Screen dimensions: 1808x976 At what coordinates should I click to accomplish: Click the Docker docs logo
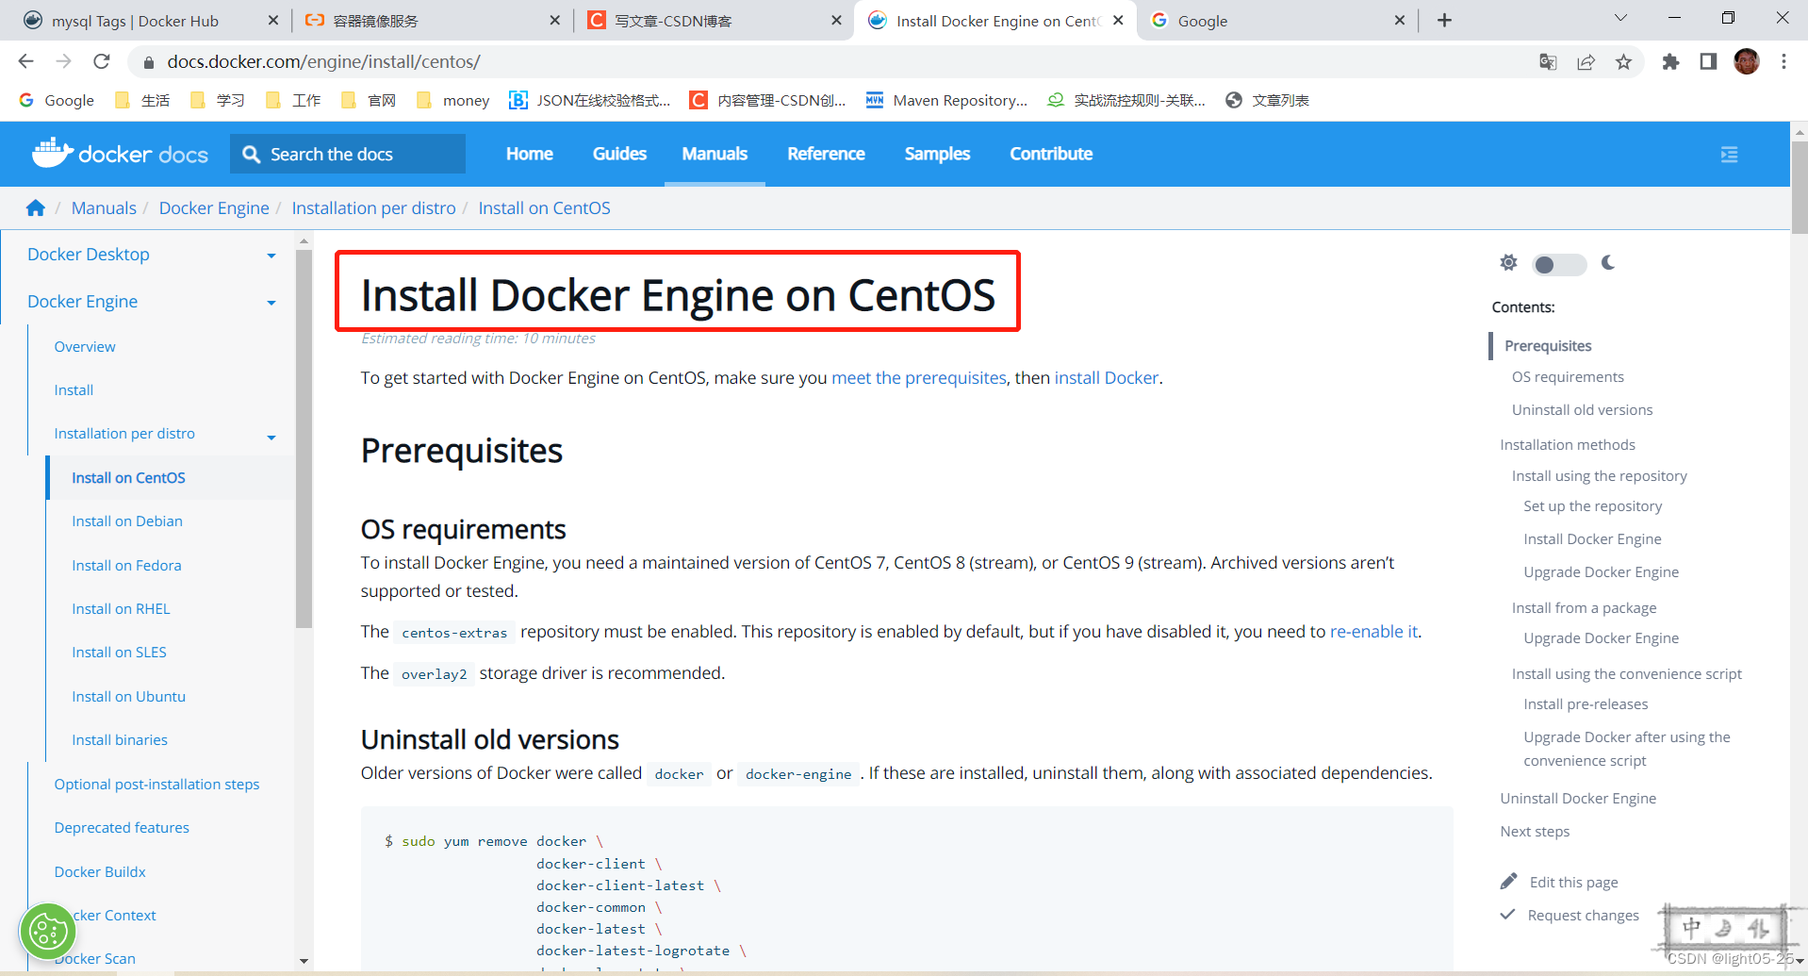click(x=121, y=153)
